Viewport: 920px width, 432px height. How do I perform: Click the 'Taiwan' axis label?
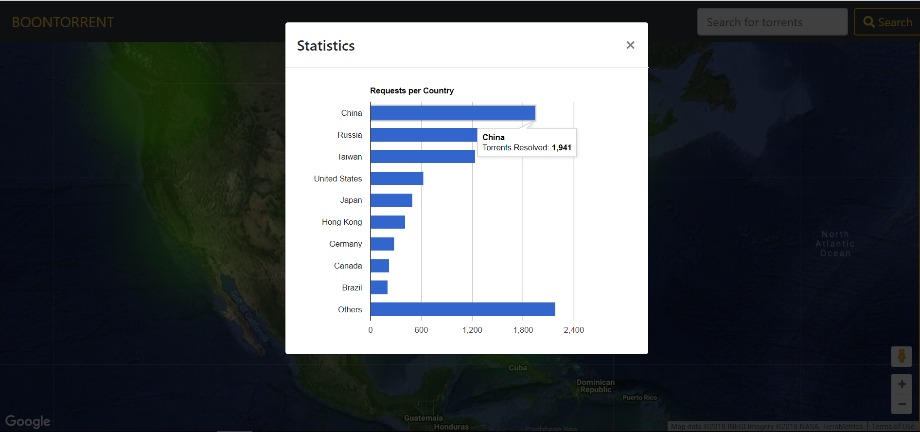pyautogui.click(x=350, y=157)
